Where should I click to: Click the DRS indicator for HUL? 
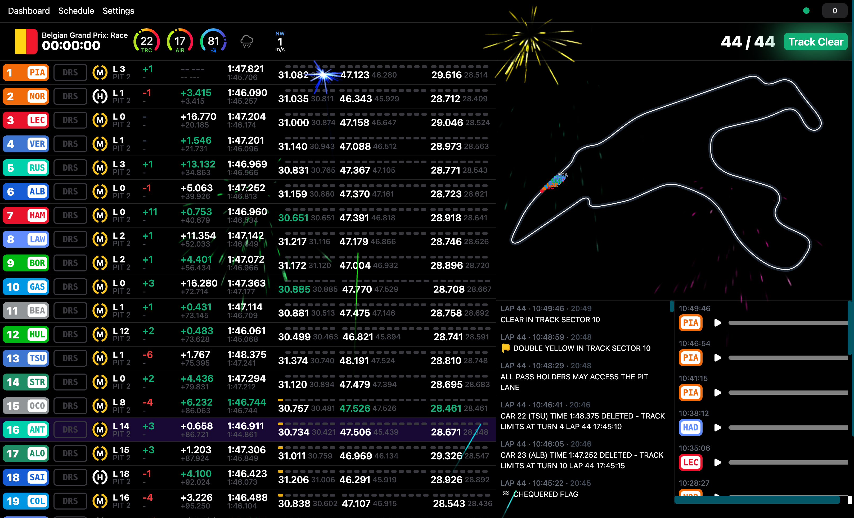click(70, 334)
